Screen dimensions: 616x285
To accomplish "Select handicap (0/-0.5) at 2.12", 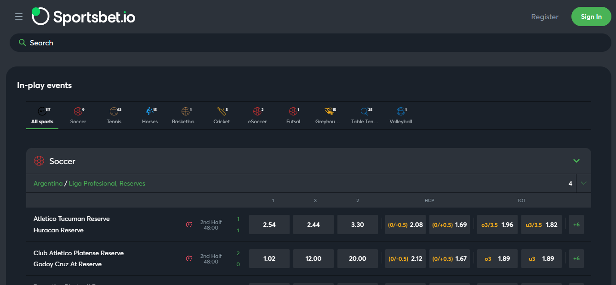I will (405, 258).
